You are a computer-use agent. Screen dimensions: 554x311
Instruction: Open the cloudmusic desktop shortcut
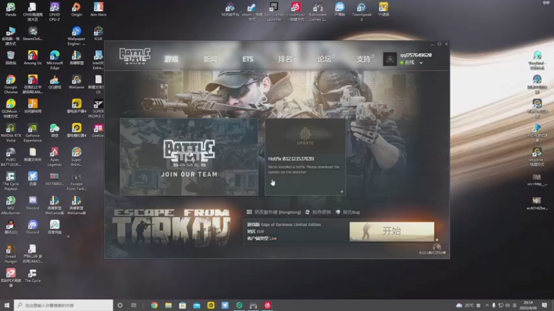click(x=296, y=11)
